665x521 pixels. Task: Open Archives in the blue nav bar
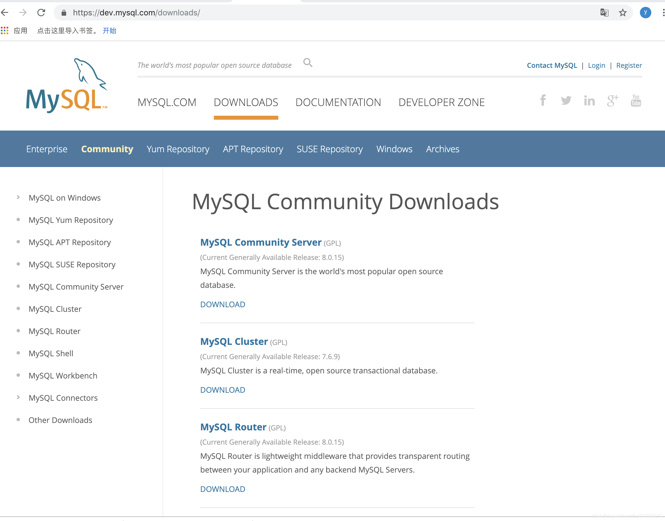point(443,149)
